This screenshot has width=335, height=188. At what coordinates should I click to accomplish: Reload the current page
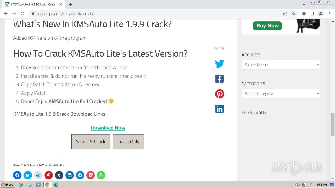(x=23, y=14)
